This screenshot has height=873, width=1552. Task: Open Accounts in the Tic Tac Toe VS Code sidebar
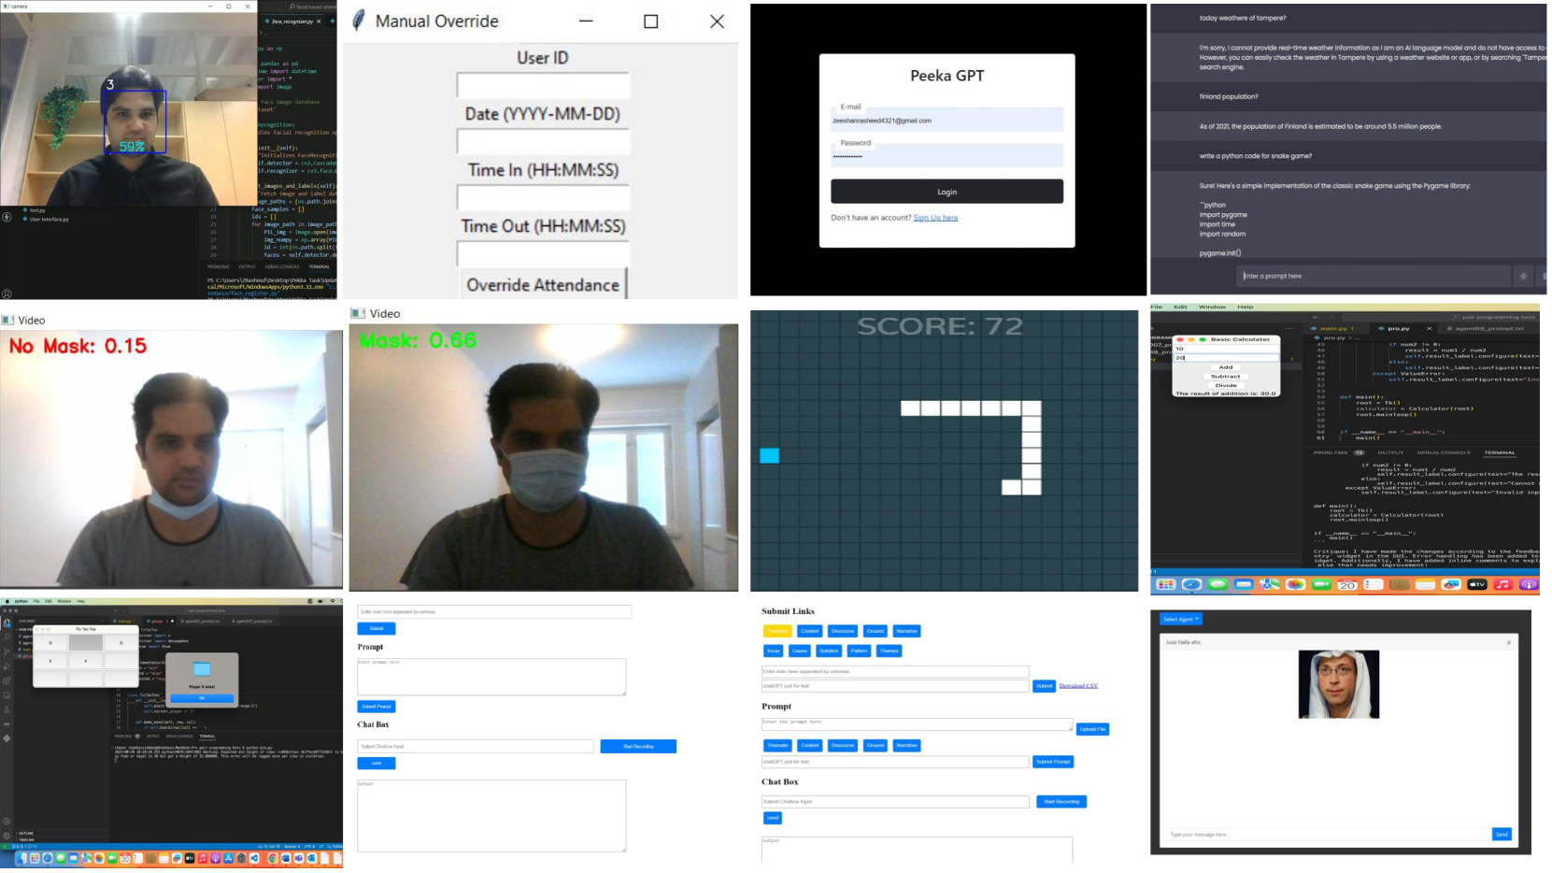point(7,822)
